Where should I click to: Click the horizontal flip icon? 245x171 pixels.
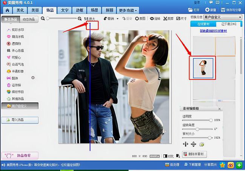pos(185,144)
